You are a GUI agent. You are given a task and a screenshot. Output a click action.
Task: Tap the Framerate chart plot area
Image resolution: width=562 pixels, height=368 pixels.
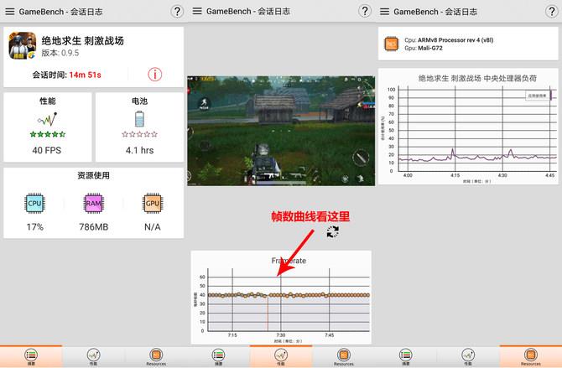[x=289, y=299]
